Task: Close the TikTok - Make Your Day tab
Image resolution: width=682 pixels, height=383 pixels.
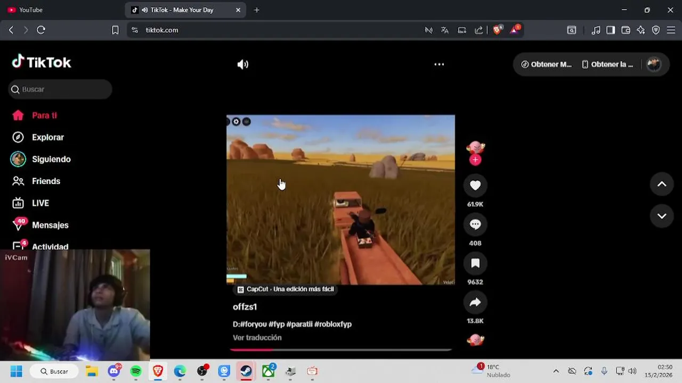Action: click(238, 10)
